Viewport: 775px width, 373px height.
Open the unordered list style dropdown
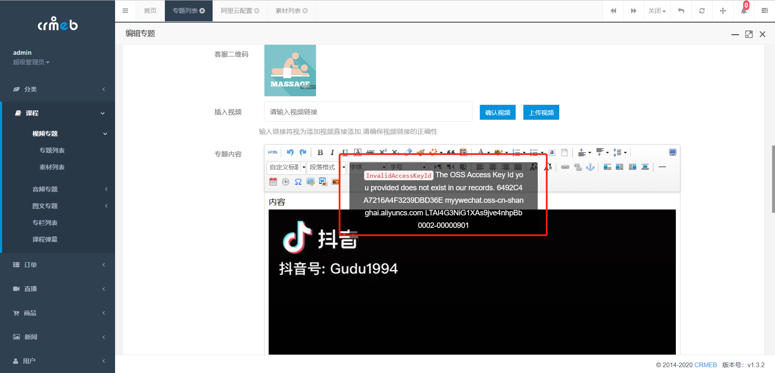coord(542,153)
